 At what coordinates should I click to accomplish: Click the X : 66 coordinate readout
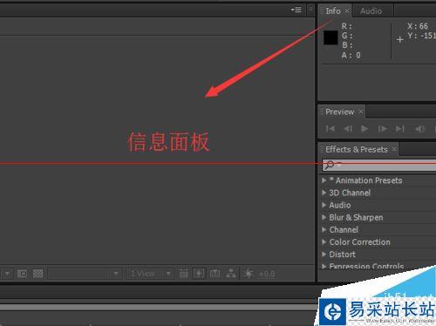[418, 26]
